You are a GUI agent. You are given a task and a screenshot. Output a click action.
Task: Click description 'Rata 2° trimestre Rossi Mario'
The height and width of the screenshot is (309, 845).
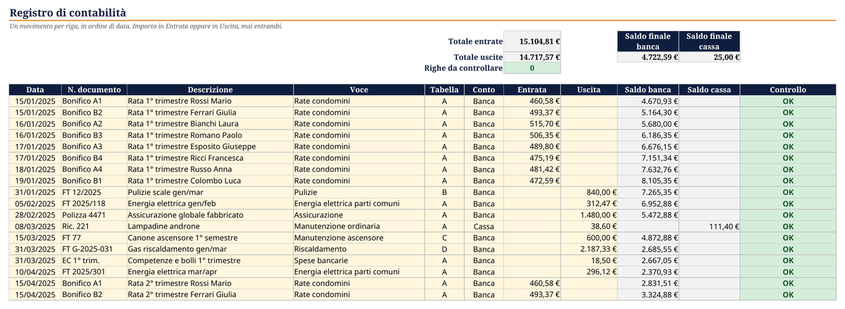coord(210,283)
